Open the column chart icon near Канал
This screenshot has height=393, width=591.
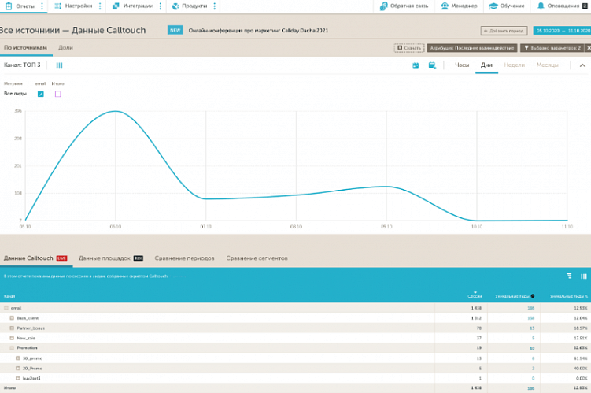[x=59, y=65]
